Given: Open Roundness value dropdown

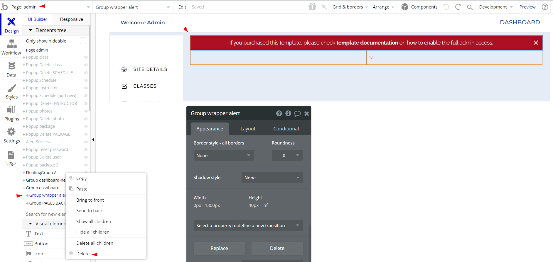Looking at the screenshot, I should [287, 155].
